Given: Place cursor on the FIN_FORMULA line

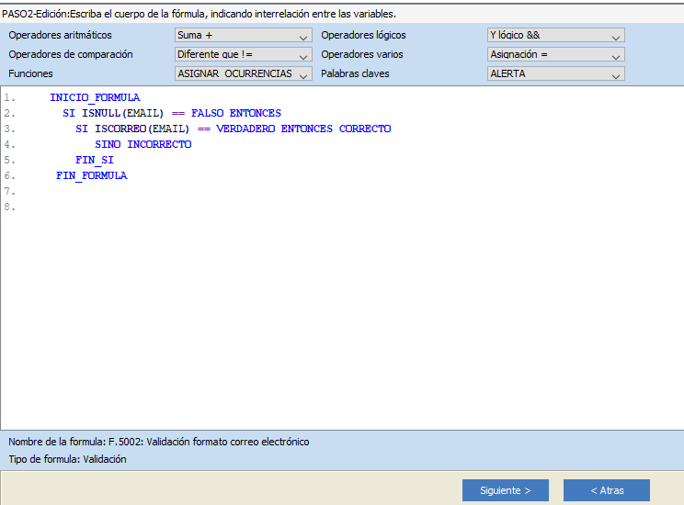Looking at the screenshot, I should point(91,175).
